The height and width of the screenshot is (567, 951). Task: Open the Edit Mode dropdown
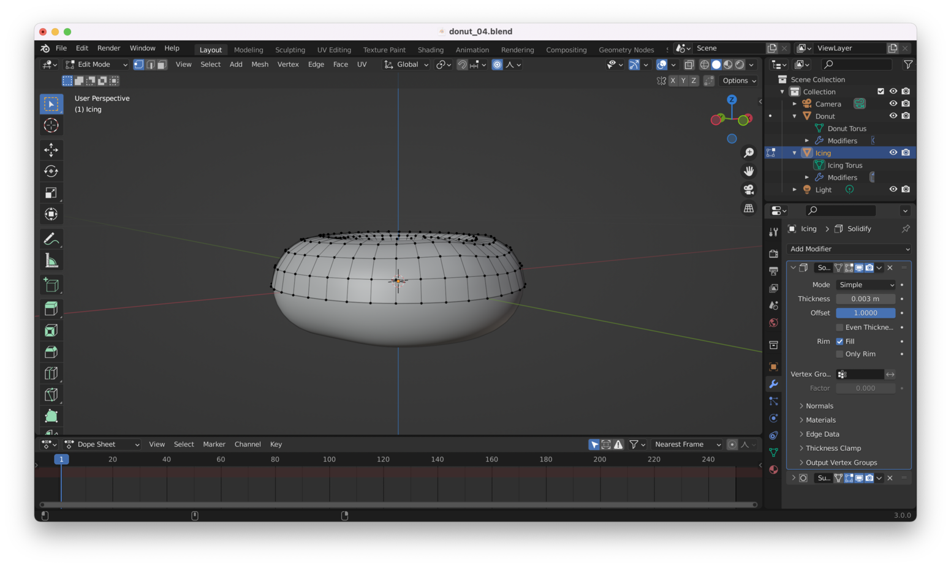click(x=97, y=65)
